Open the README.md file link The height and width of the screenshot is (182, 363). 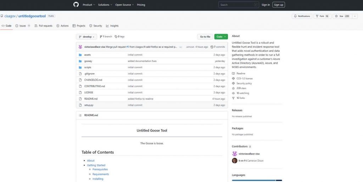pos(91,99)
